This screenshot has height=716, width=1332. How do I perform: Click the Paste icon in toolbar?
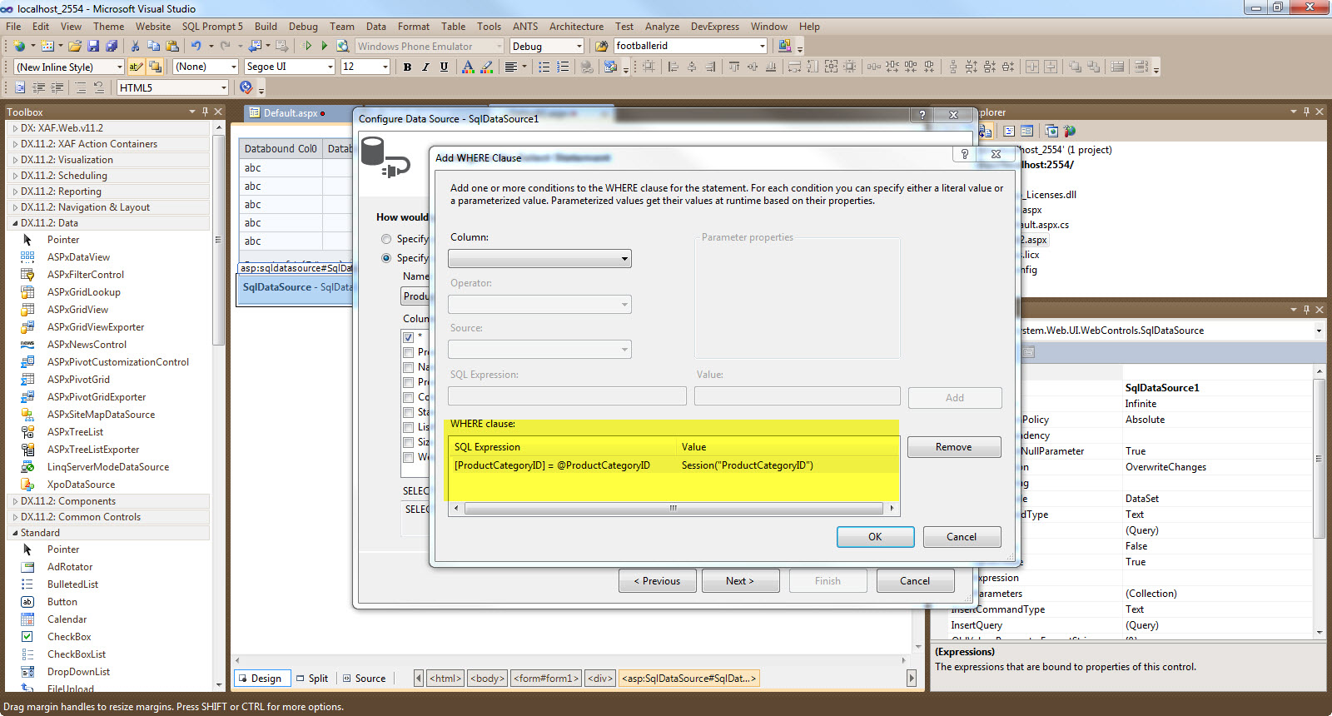coord(172,46)
